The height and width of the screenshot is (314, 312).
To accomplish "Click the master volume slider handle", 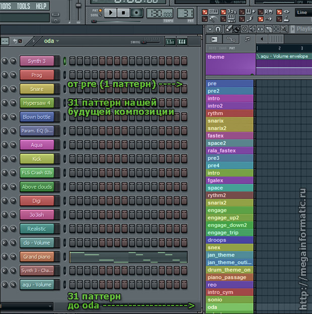I will [x=79, y=5].
